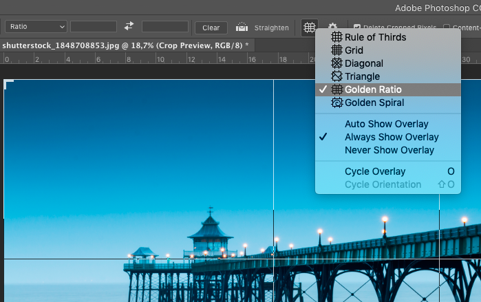Click the Golden Spiral overlay icon
The width and height of the screenshot is (481, 302).
(336, 103)
